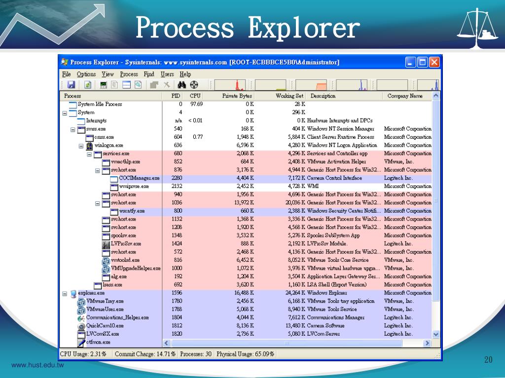This screenshot has width=505, height=378.
Task: Sort by the Company Name column header
Action: tap(407, 96)
